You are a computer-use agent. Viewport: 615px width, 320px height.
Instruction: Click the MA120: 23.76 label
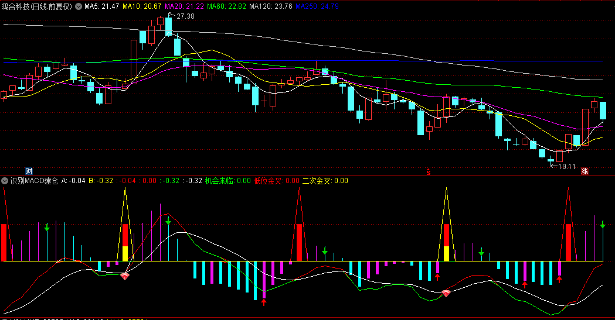click(271, 6)
